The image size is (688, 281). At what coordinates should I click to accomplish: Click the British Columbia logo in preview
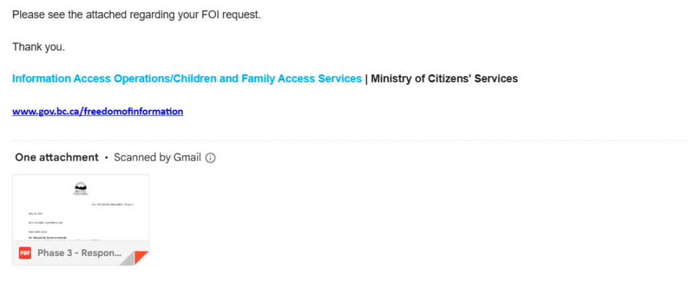pyautogui.click(x=80, y=188)
